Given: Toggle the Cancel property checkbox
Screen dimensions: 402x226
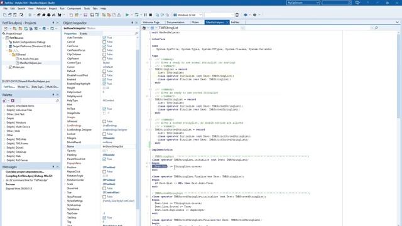Looking at the screenshot, I should [104, 42].
